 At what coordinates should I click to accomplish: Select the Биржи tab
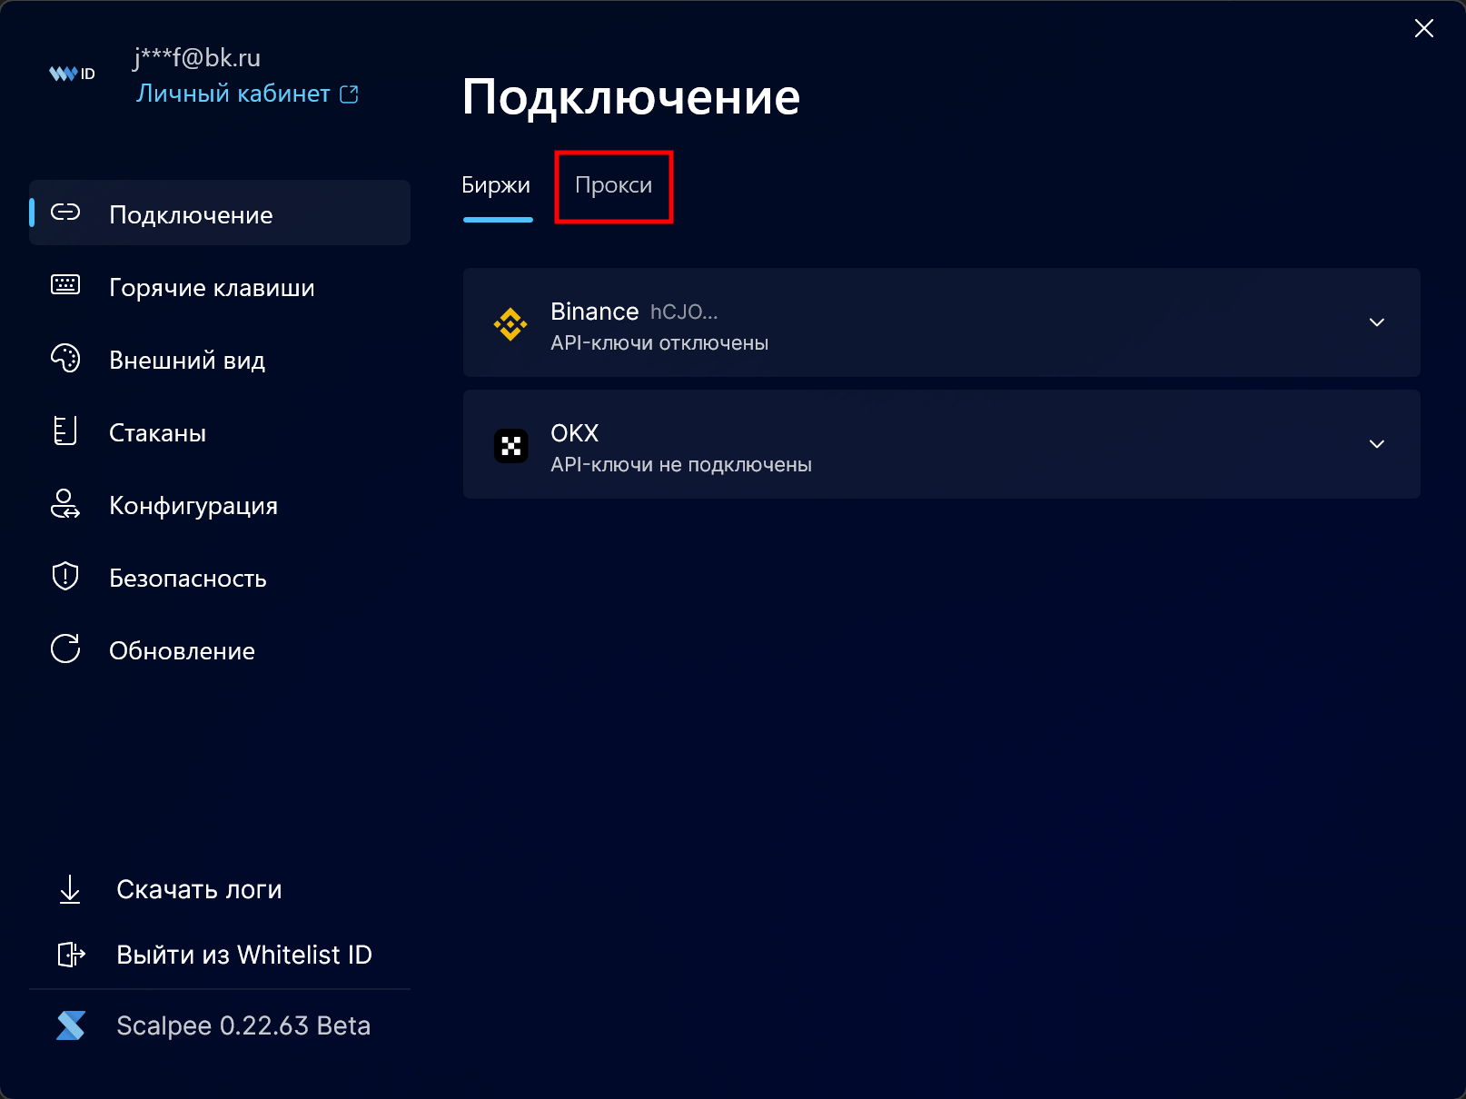pos(496,185)
